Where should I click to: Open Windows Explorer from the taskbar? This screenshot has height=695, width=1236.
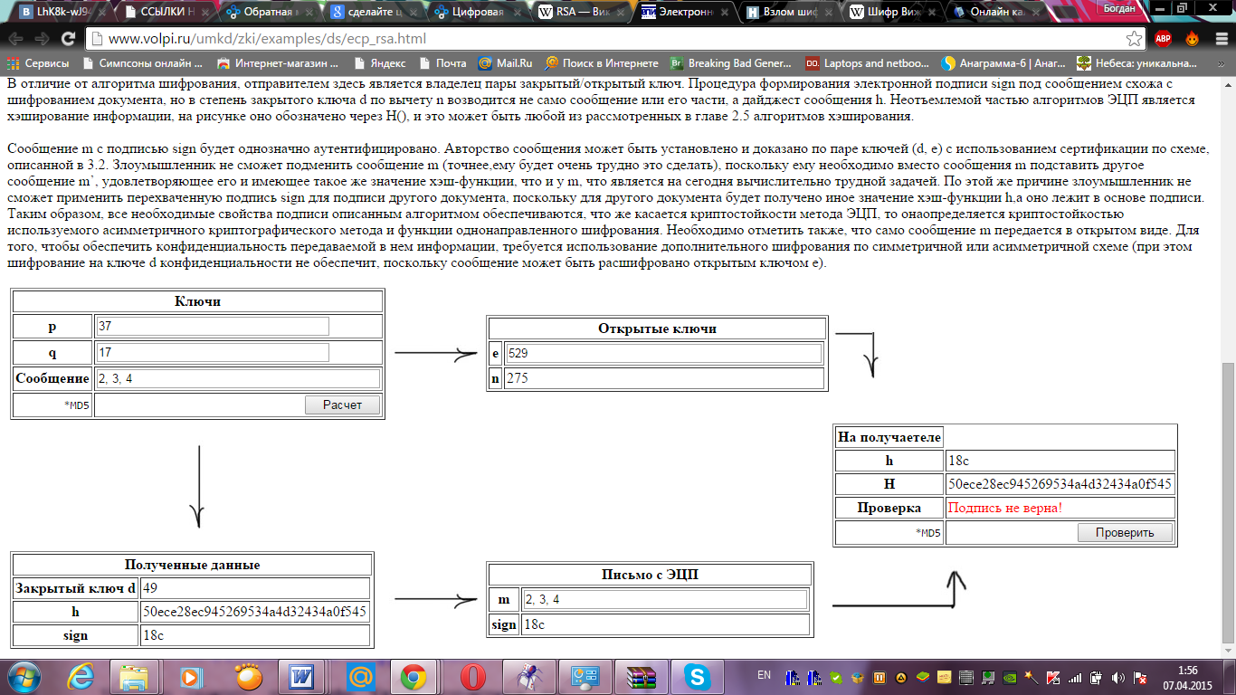click(134, 676)
